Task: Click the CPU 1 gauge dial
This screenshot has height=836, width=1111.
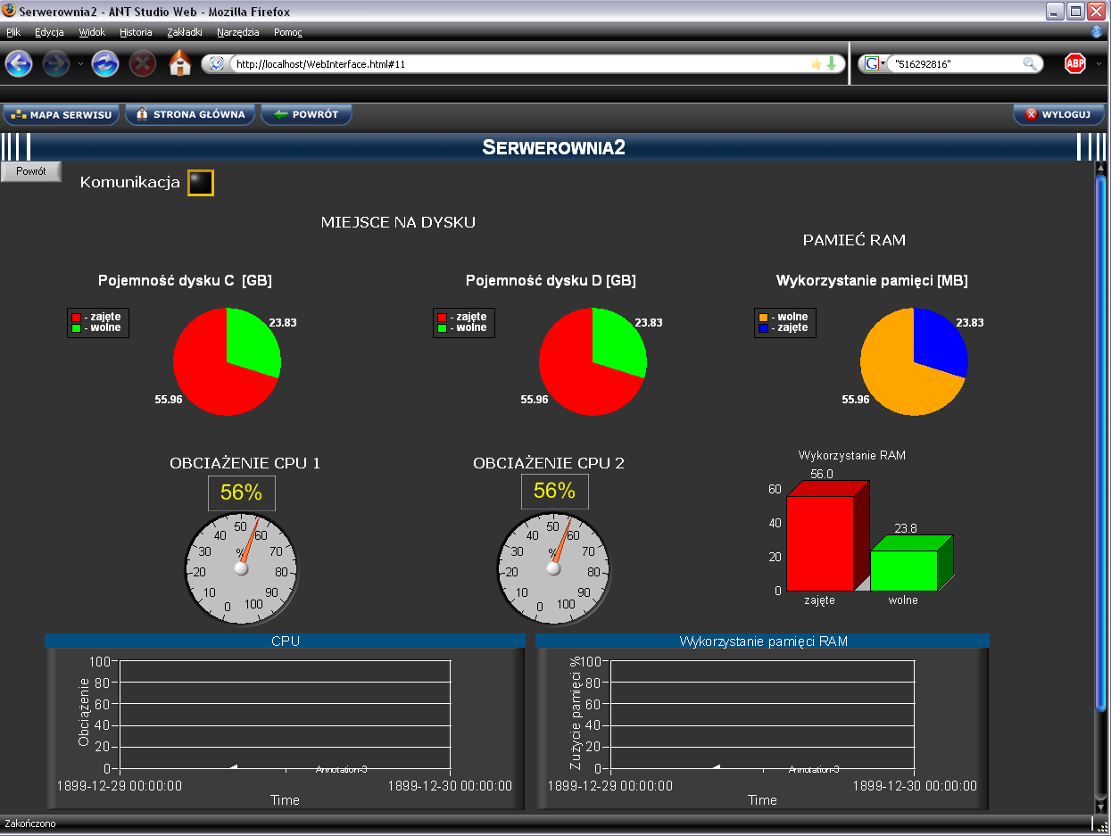Action: 241,568
